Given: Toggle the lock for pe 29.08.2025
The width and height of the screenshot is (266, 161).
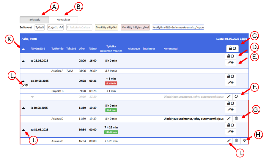Looking at the screenshot, I should [x=230, y=76].
